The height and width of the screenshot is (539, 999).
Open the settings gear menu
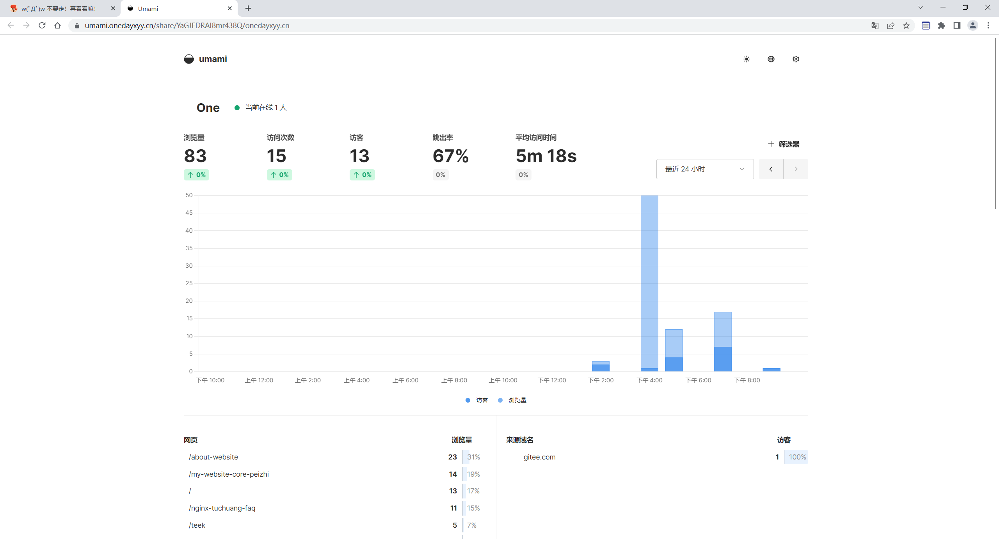[x=796, y=59]
